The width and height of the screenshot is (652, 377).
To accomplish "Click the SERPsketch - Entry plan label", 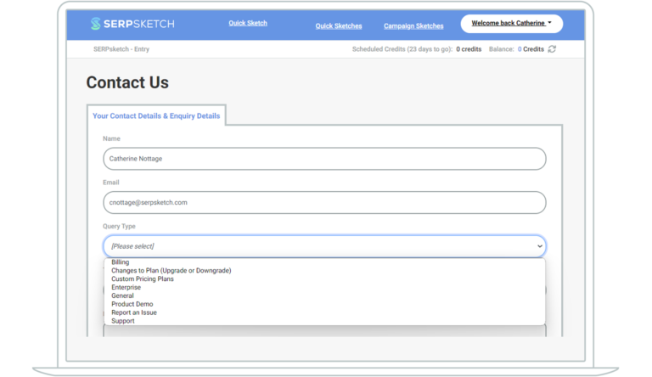I will click(x=121, y=49).
